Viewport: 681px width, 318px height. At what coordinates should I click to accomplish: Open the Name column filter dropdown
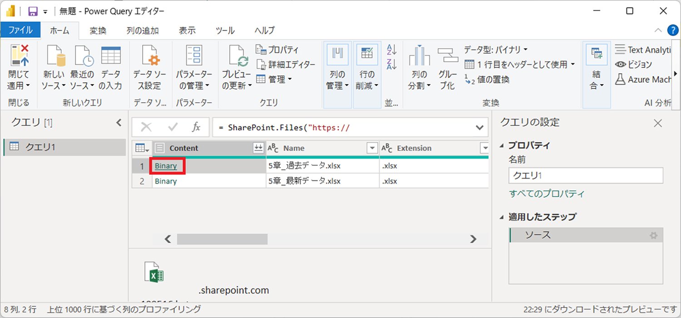tap(372, 148)
